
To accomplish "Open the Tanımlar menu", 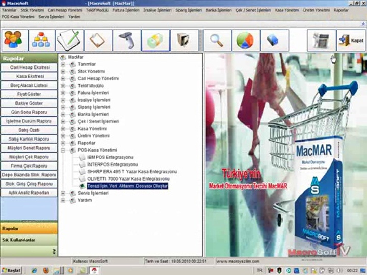I will tap(9, 10).
